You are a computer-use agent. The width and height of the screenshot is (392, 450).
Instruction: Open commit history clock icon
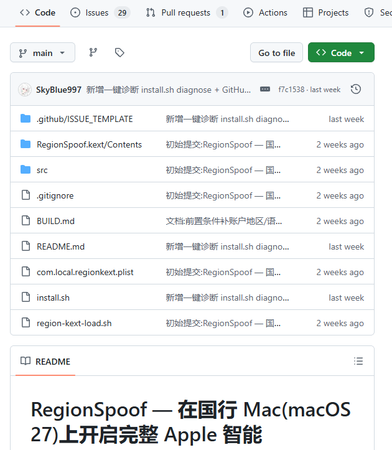(355, 89)
